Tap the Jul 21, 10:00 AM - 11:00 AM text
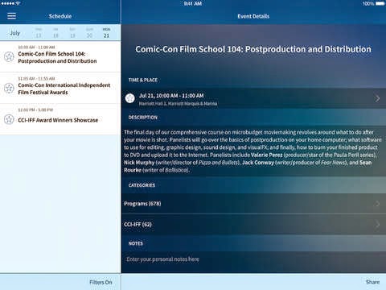The image size is (386, 290). click(x=171, y=96)
